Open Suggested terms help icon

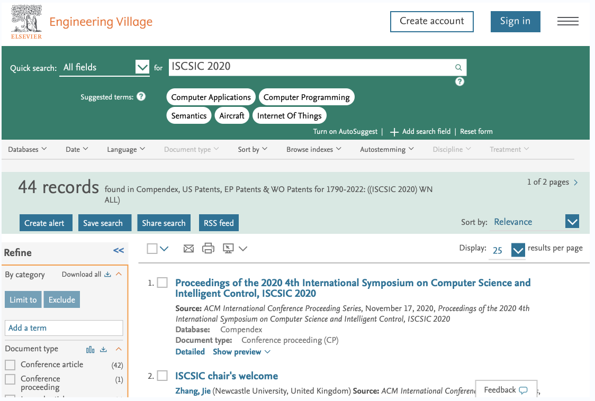pos(141,96)
